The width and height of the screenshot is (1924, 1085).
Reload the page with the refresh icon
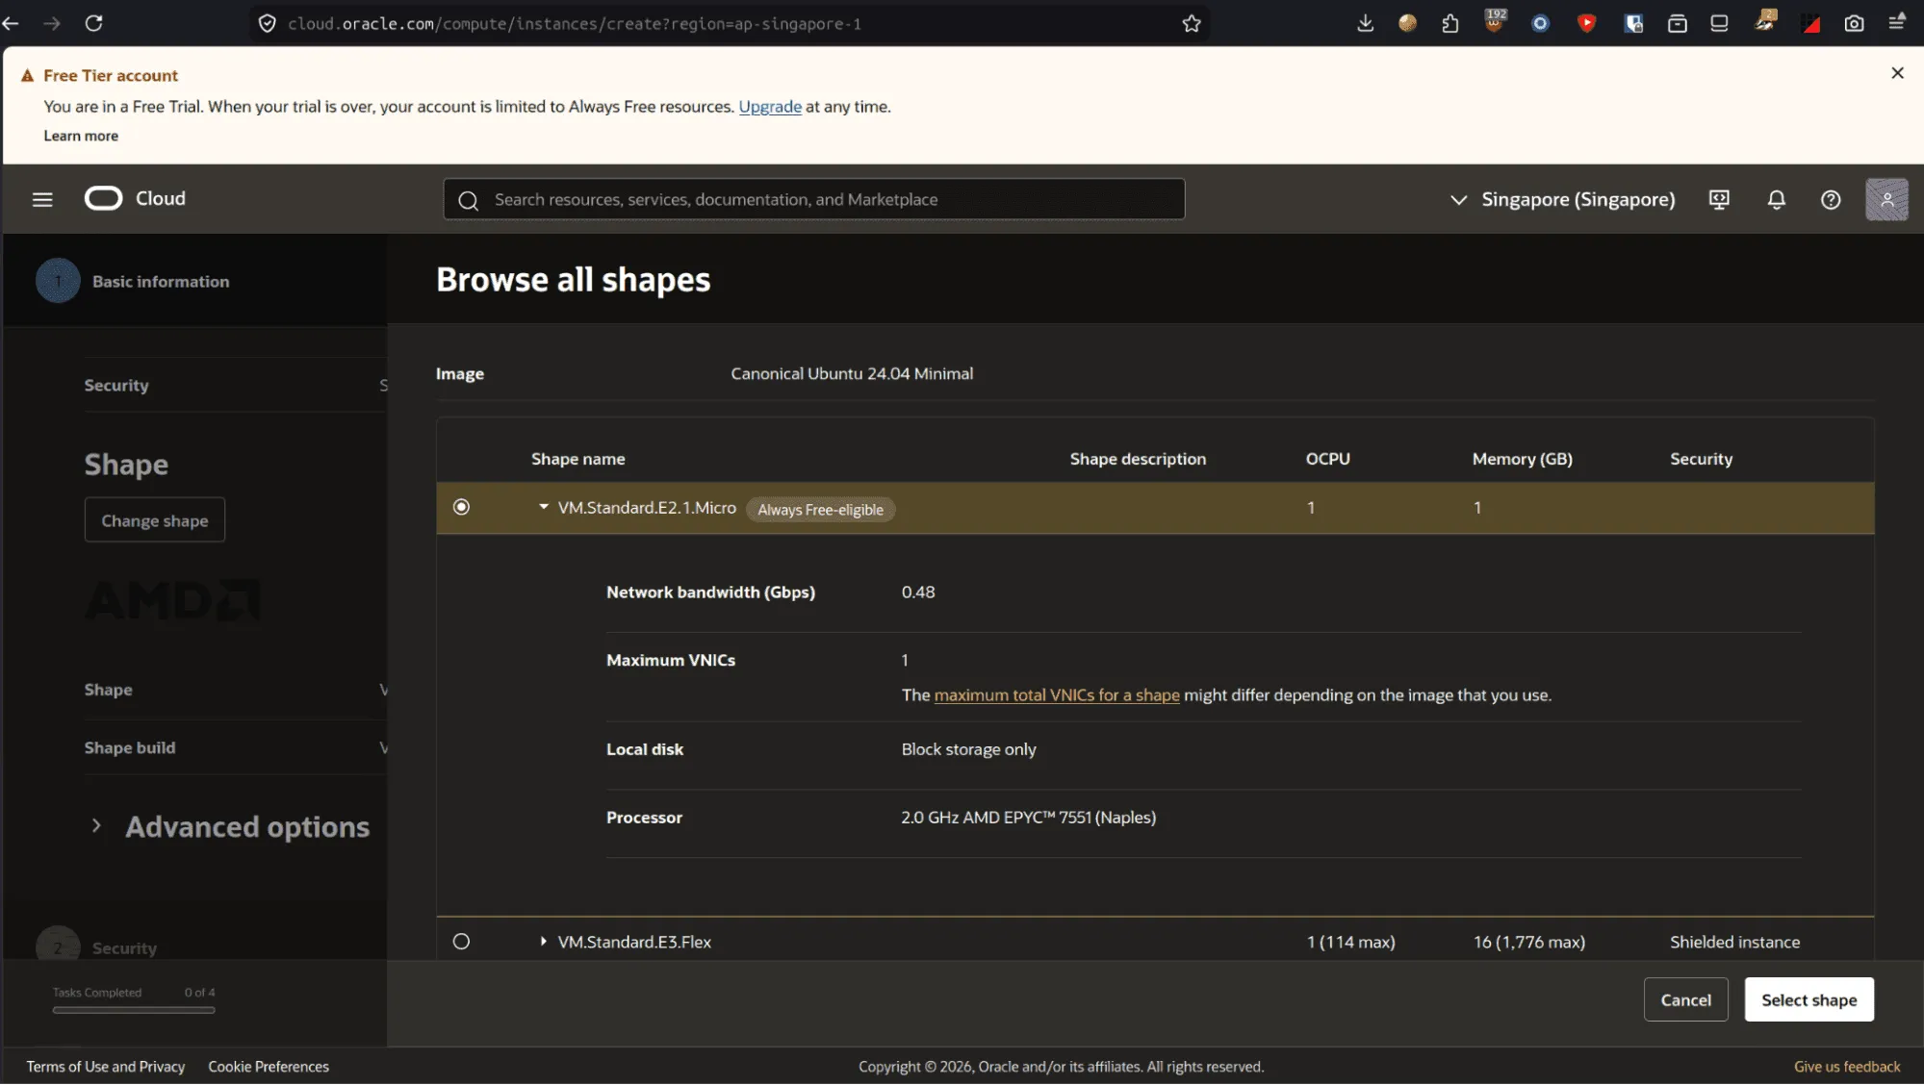click(93, 23)
